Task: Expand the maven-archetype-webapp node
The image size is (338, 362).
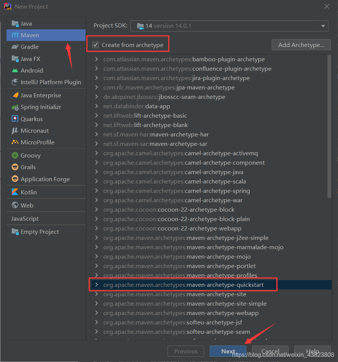Action: coord(97,313)
